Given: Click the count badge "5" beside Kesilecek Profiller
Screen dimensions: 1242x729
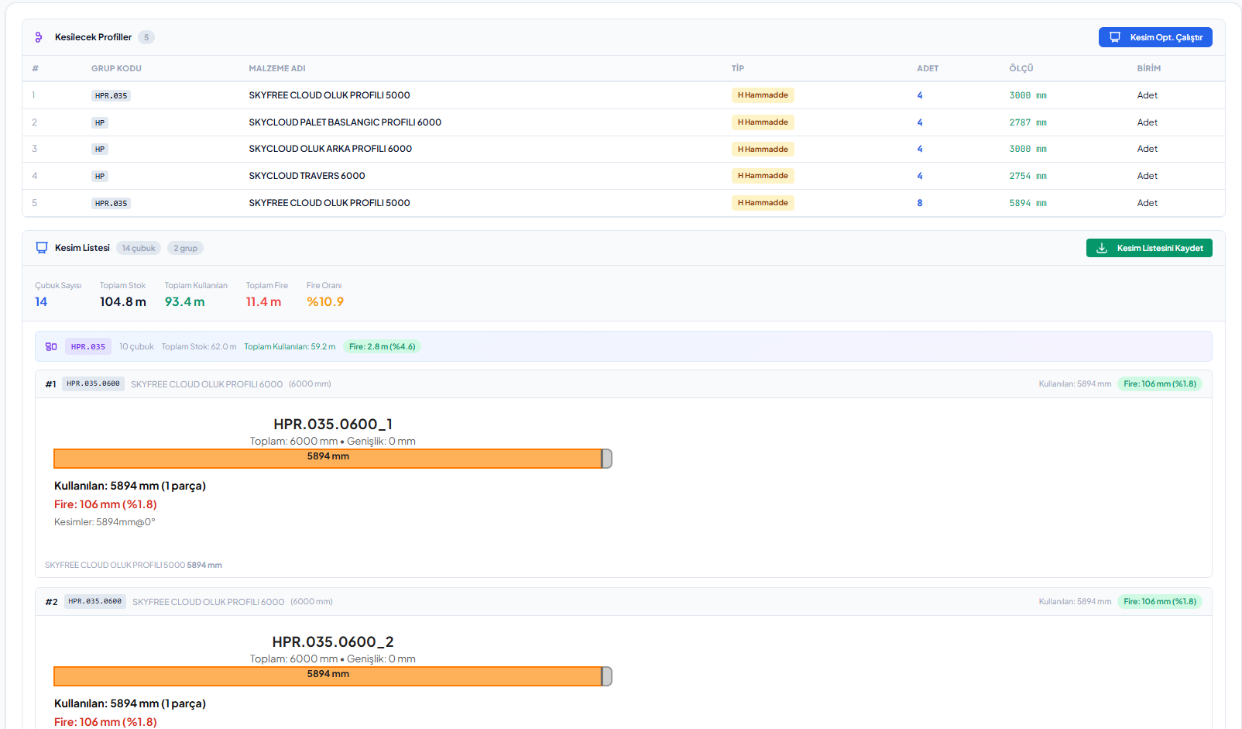Looking at the screenshot, I should pyautogui.click(x=146, y=37).
